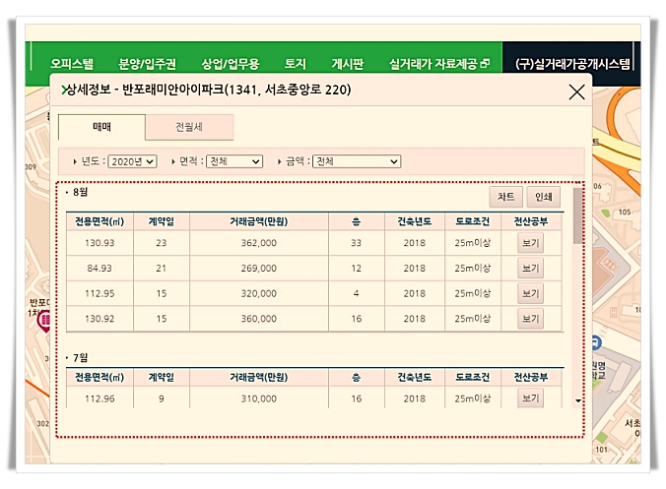Open the 토지 menu
This screenshot has width=666, height=489.
coord(296,64)
